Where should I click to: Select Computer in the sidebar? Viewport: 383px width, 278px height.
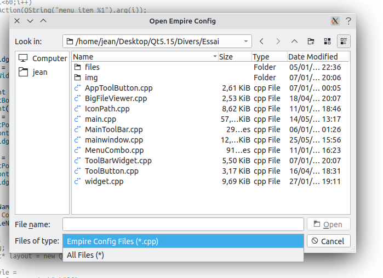tap(43, 58)
